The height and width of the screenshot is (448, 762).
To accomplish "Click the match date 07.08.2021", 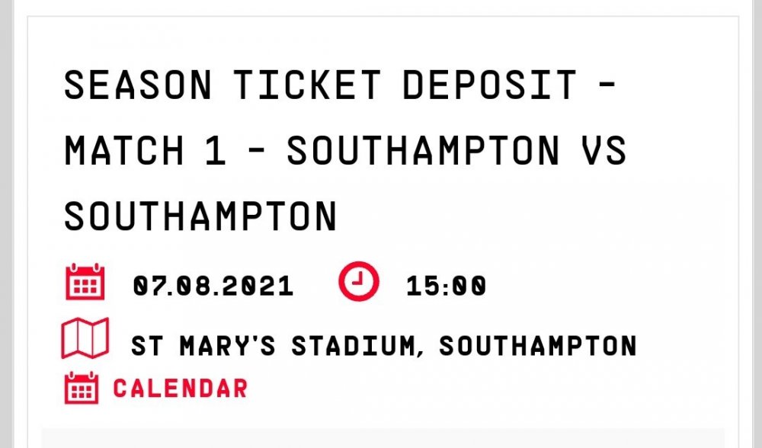I will [x=213, y=286].
